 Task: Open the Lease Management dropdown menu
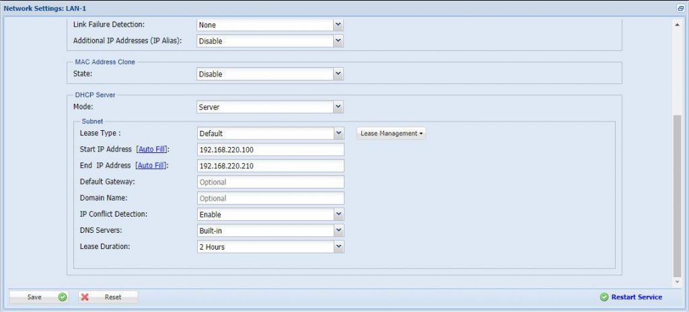coord(392,134)
